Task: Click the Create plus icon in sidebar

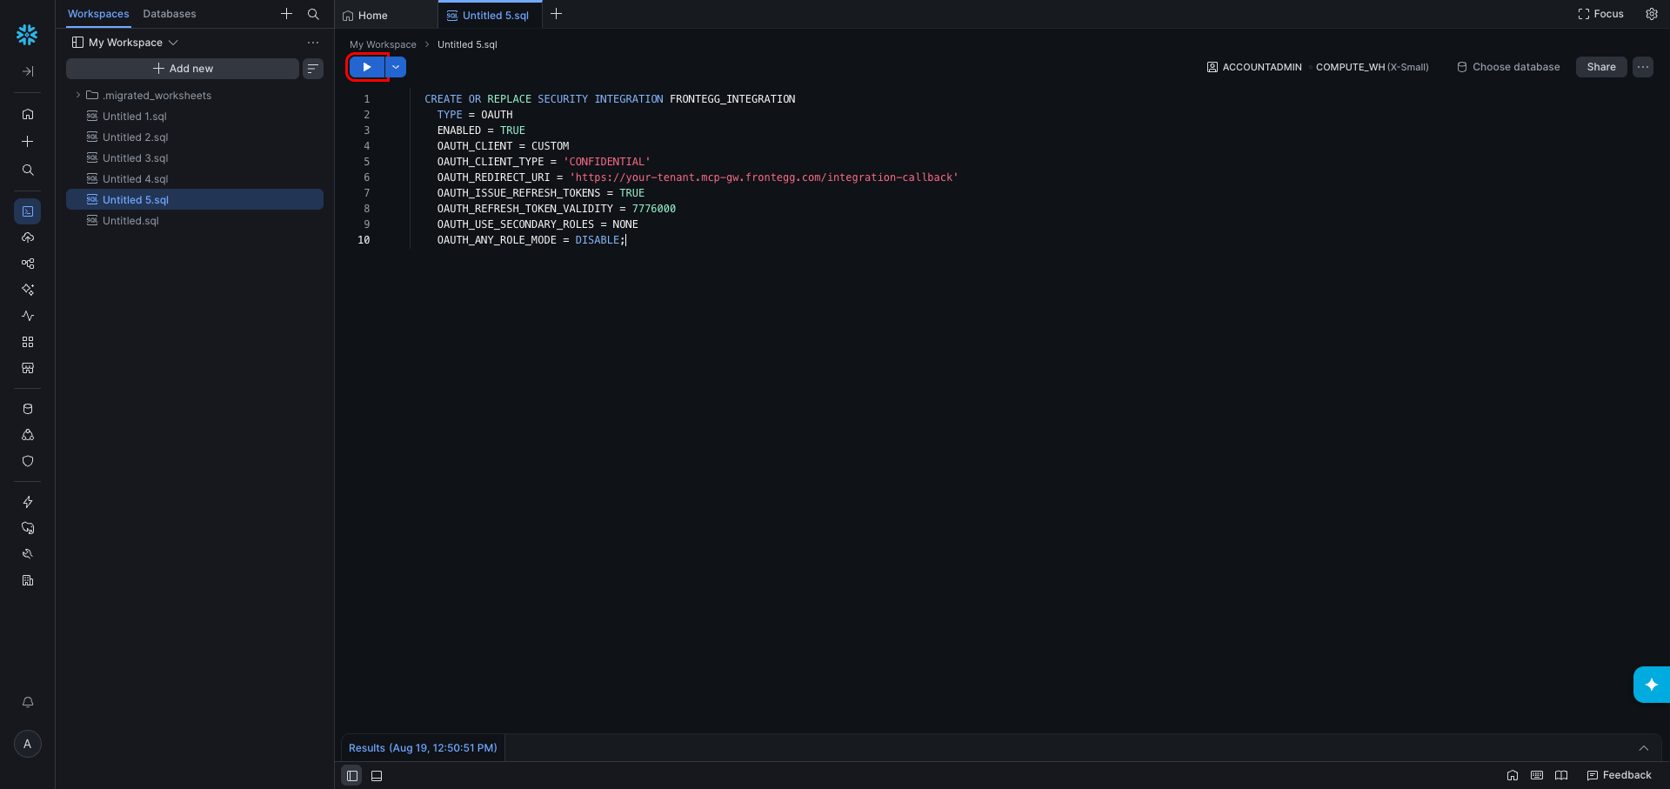Action: point(28,142)
